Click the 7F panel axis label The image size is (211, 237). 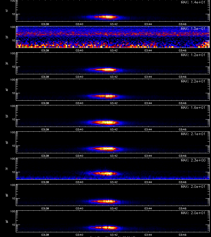[7, 169]
